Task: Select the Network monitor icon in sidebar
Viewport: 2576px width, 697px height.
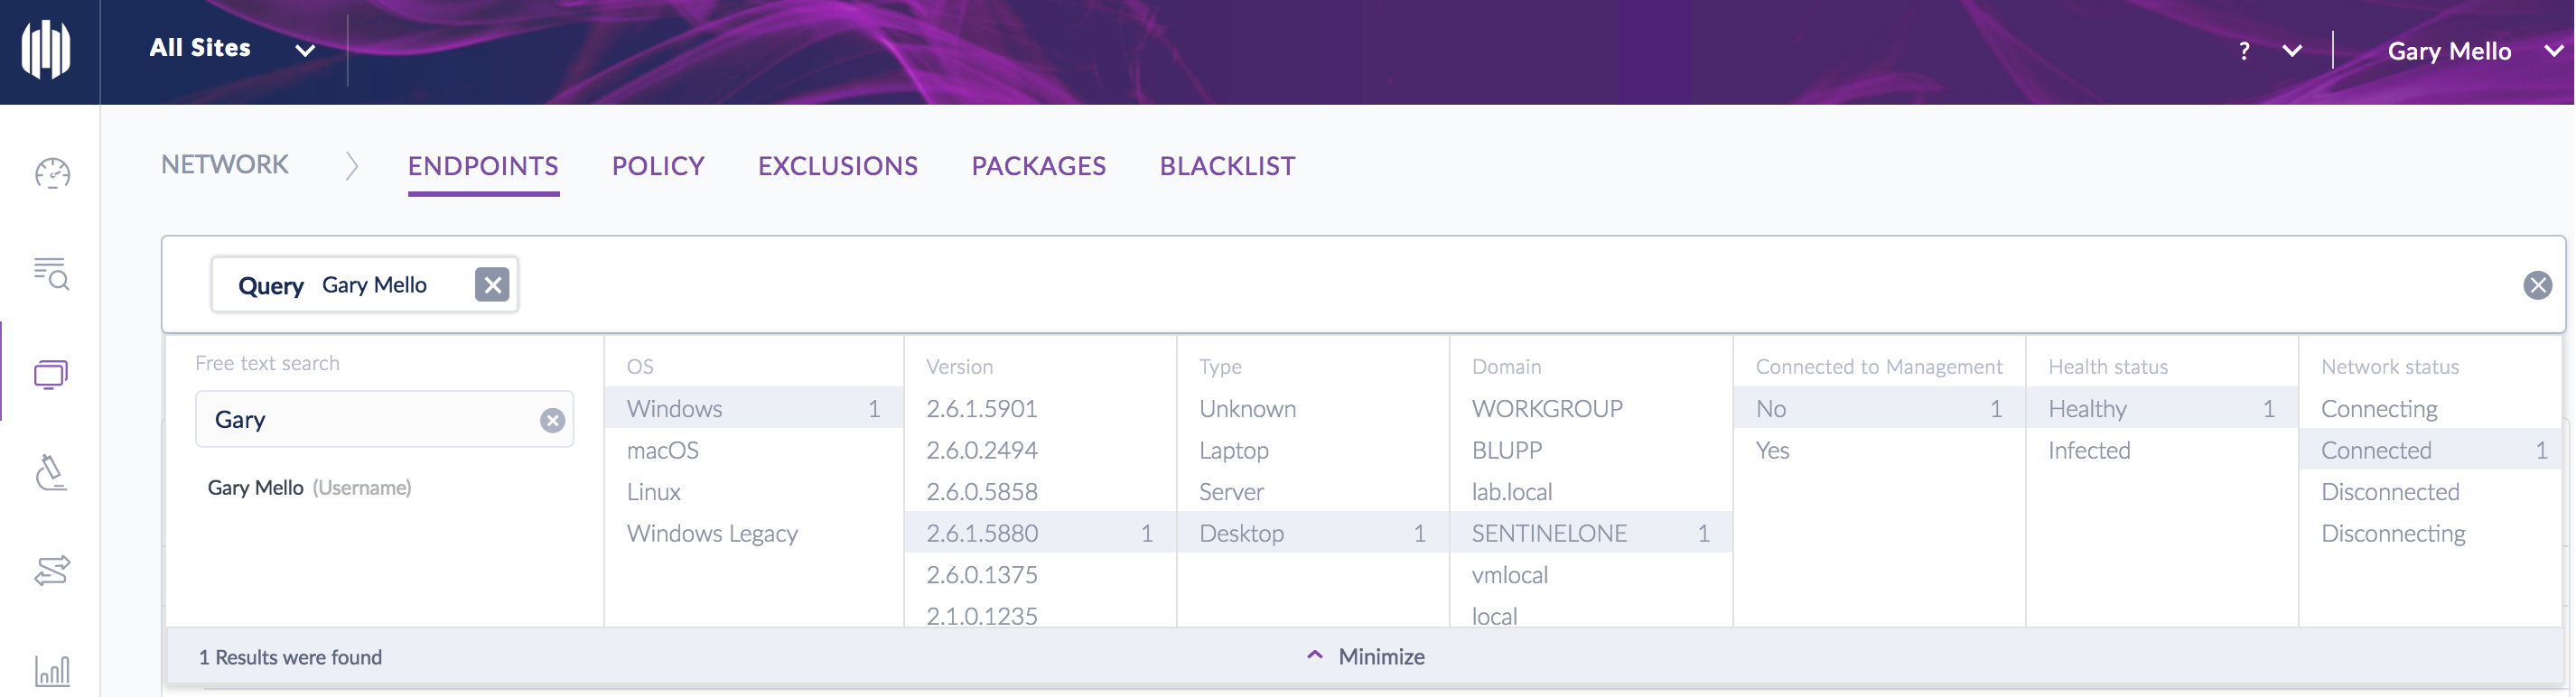Action: tap(52, 374)
